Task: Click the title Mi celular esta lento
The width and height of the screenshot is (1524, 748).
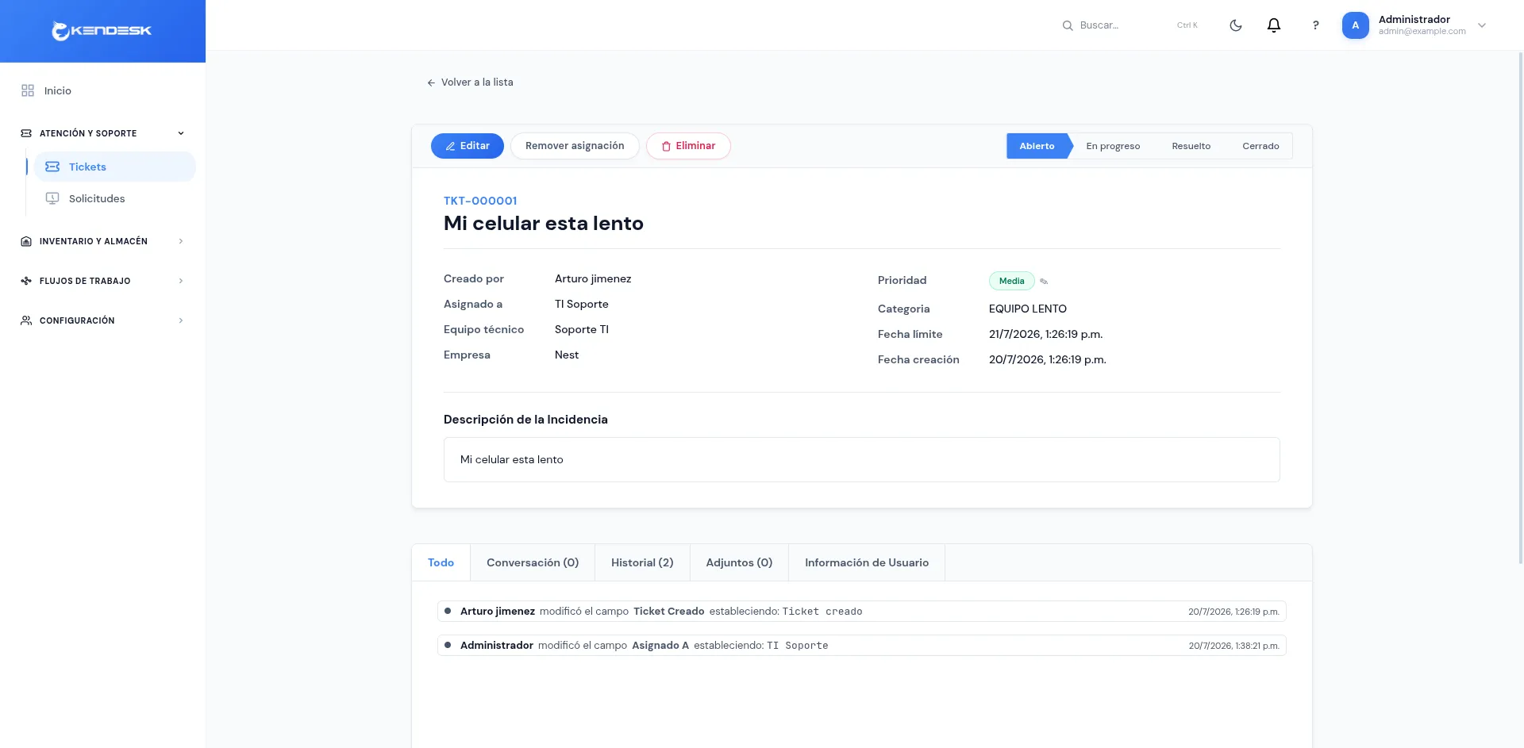Action: (544, 224)
